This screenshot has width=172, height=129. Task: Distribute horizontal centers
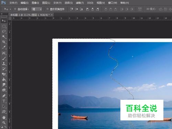127,9
